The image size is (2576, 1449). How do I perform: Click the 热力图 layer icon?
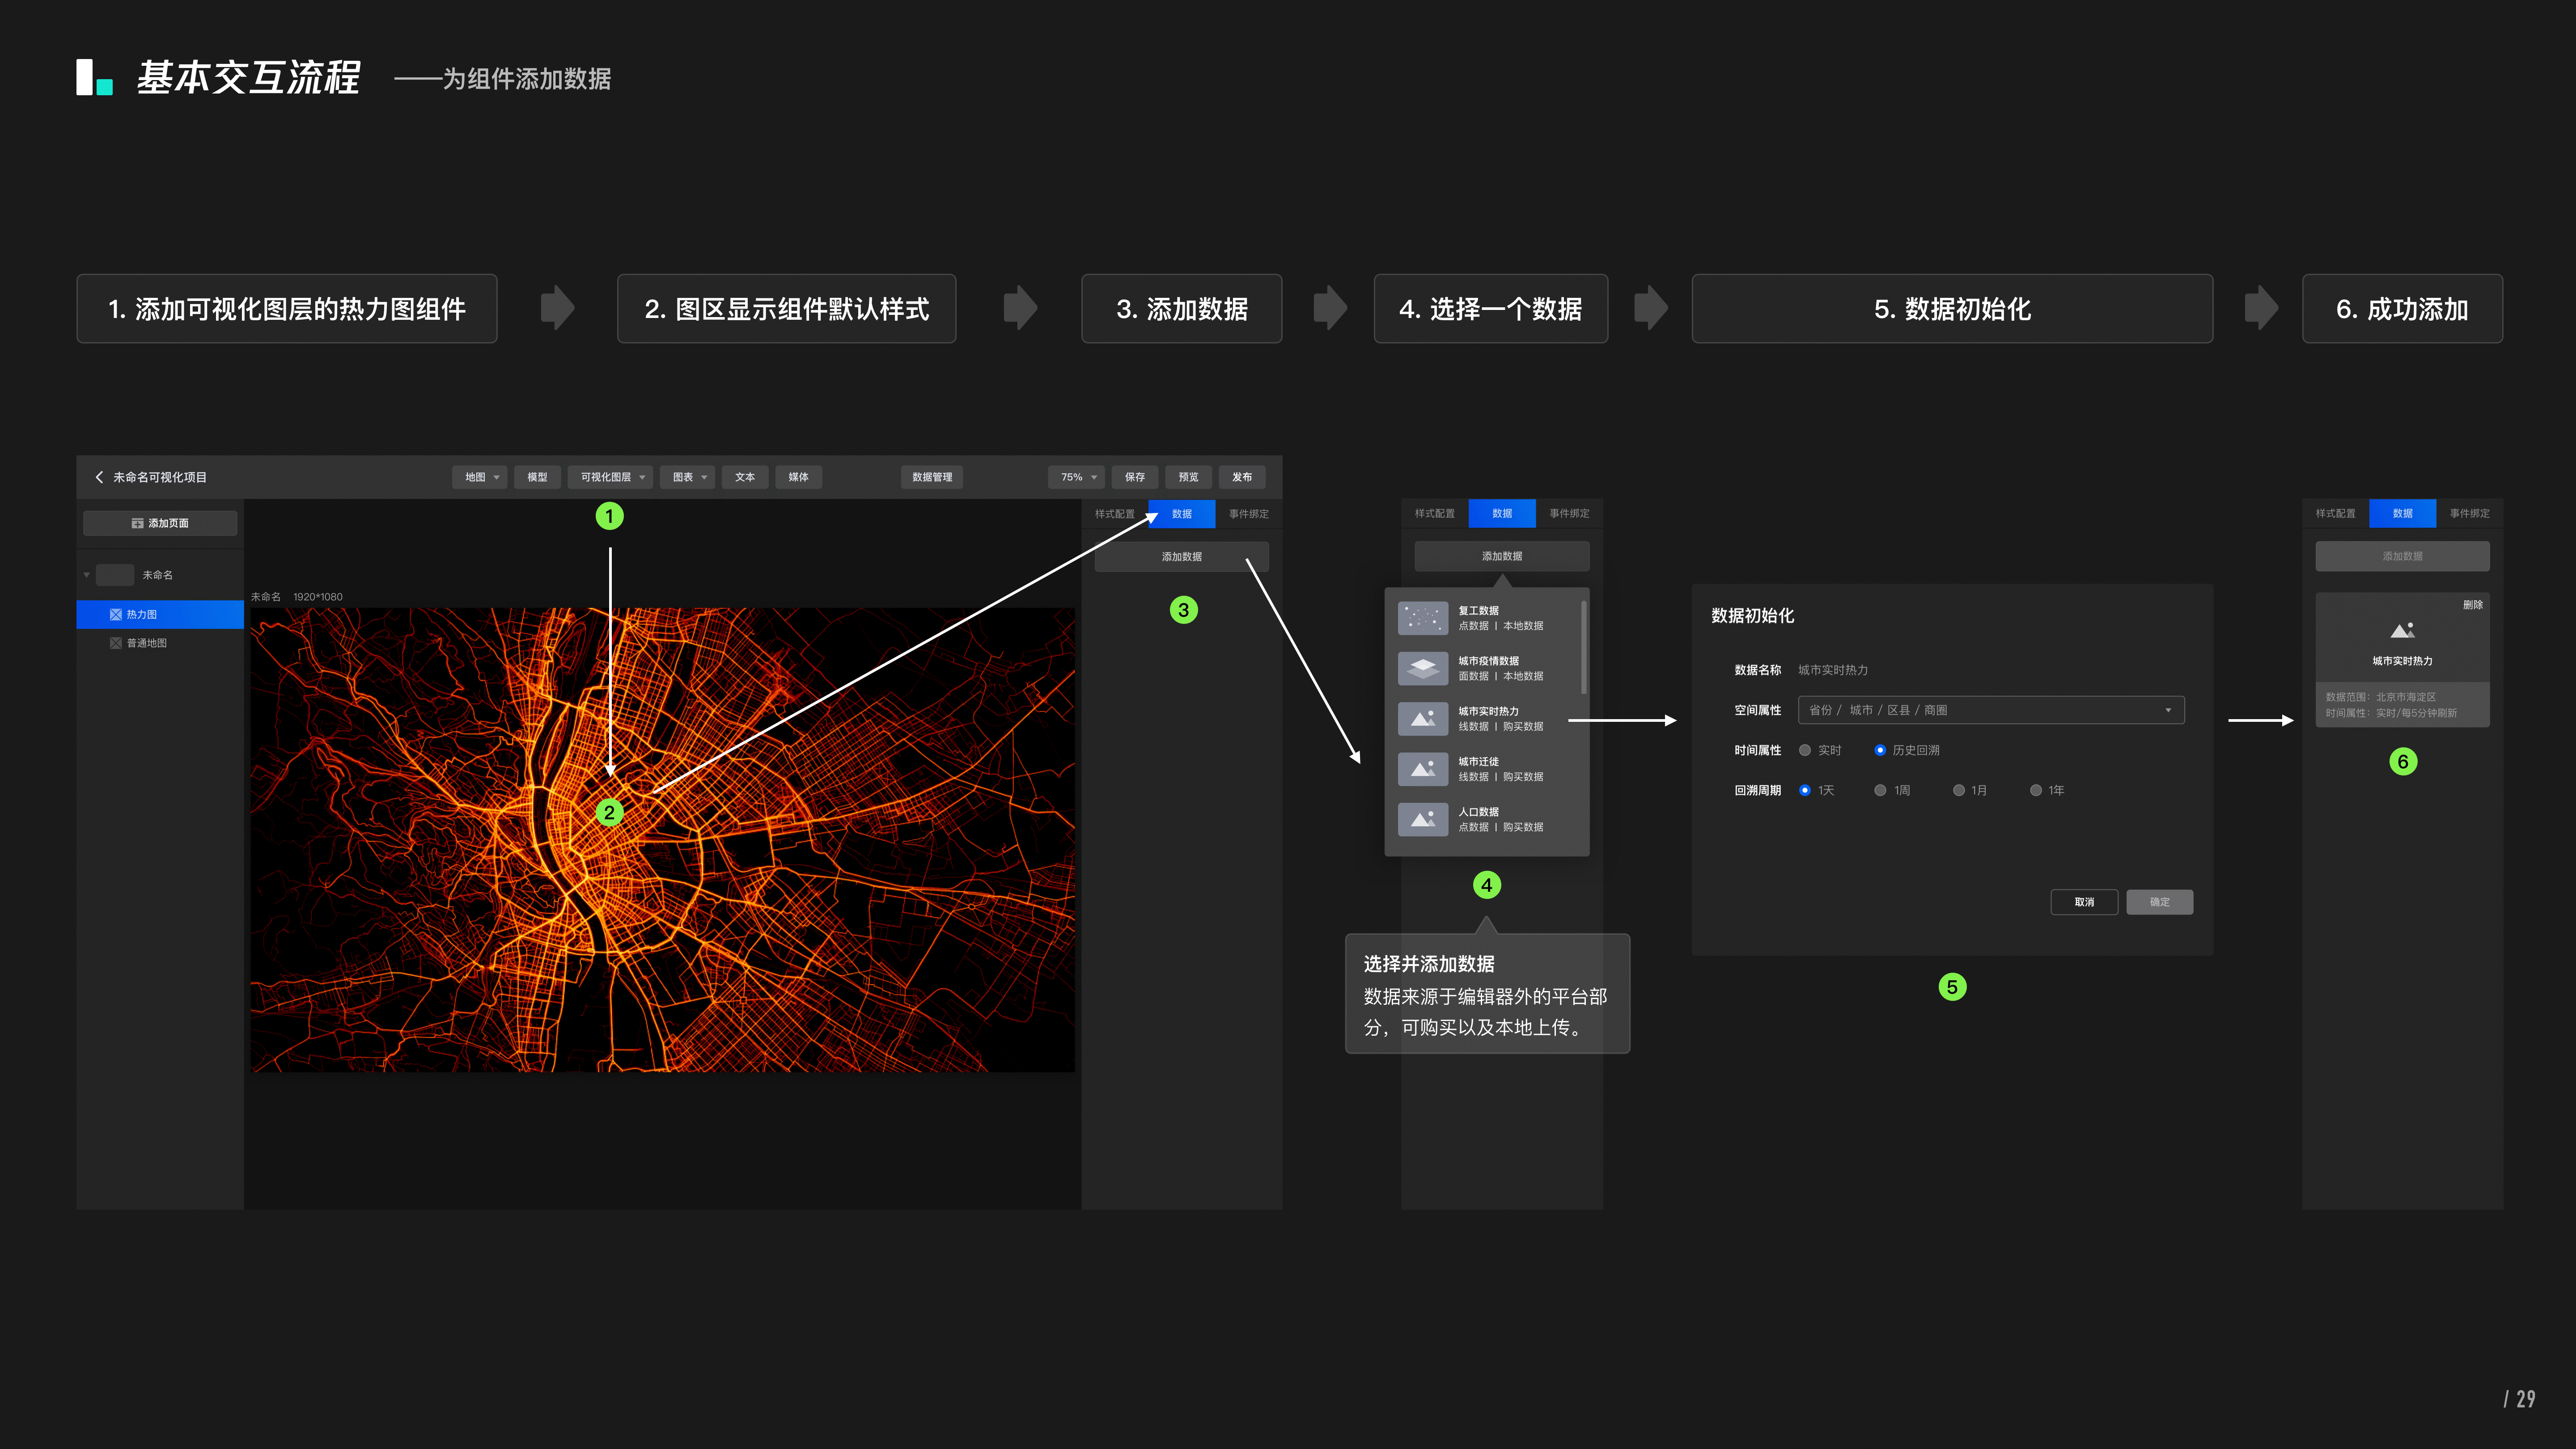click(x=116, y=615)
